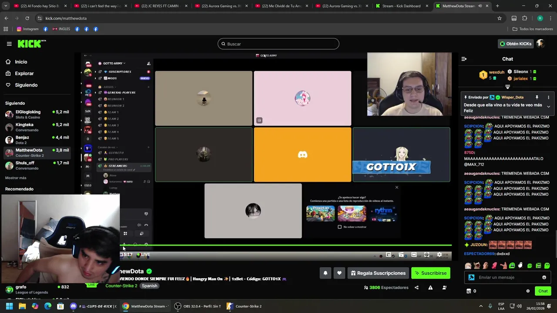The width and height of the screenshot is (557, 313).
Task: Send message with Chat button
Action: pyautogui.click(x=543, y=291)
